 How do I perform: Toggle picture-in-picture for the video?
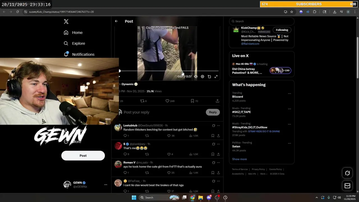[209, 77]
